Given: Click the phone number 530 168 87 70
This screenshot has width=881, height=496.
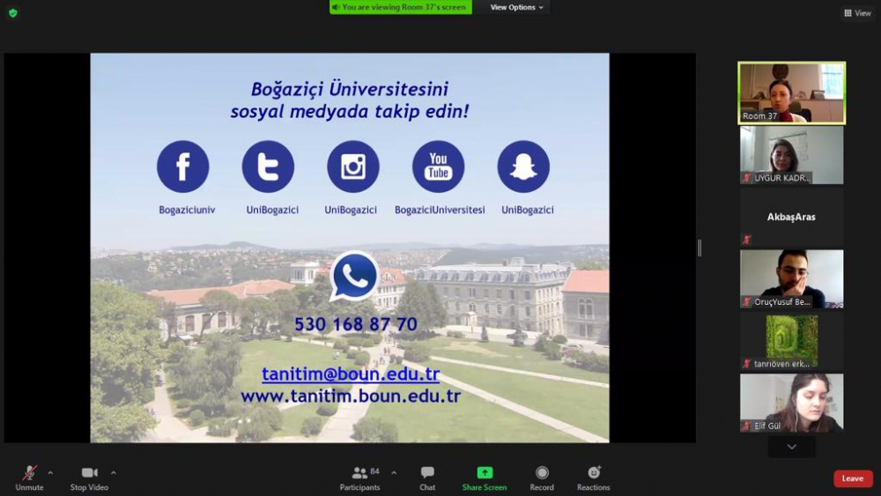Looking at the screenshot, I should coord(356,324).
